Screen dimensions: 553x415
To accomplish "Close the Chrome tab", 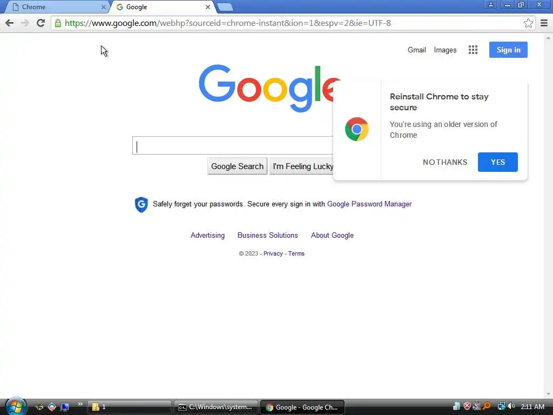I will coord(103,7).
